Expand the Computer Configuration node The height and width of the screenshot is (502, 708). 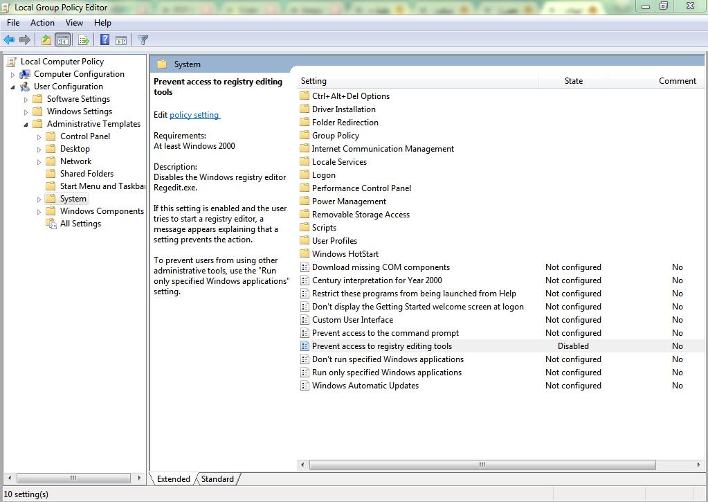[x=13, y=74]
